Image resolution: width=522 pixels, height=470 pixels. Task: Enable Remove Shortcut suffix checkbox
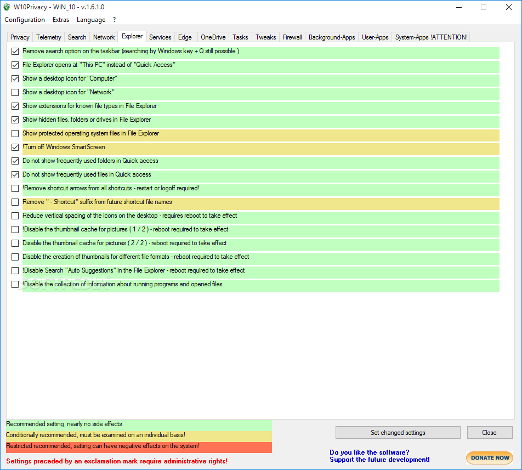pos(15,202)
